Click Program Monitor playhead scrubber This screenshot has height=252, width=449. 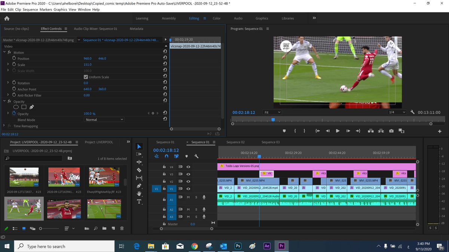273,119
